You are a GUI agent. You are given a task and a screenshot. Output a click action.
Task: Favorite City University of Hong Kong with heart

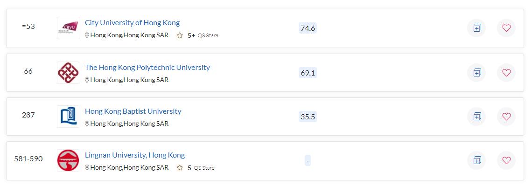coord(506,28)
